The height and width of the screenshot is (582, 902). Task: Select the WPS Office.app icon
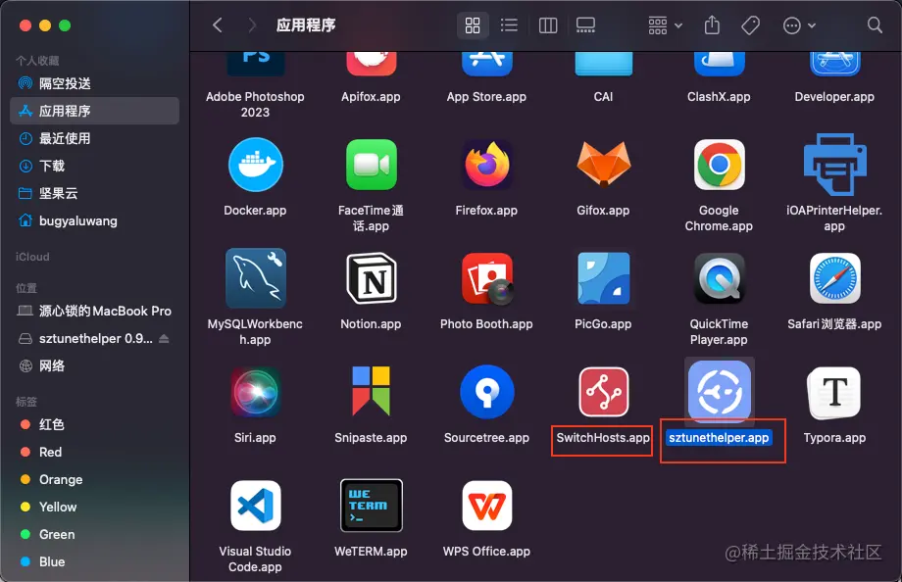click(486, 506)
